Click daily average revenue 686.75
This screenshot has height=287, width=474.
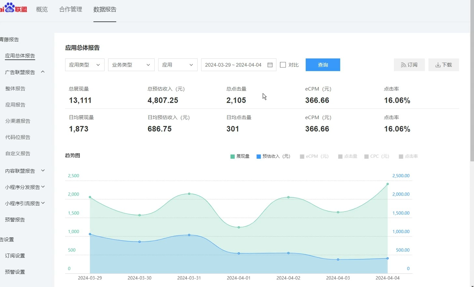click(160, 129)
